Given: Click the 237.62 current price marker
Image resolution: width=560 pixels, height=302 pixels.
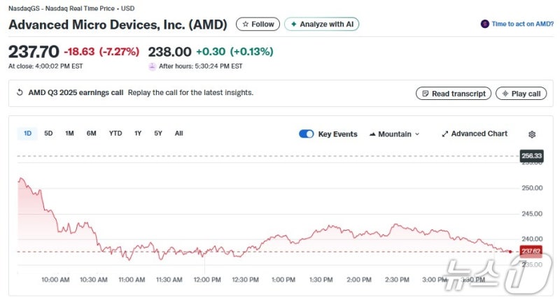Looking at the screenshot, I should tap(531, 251).
